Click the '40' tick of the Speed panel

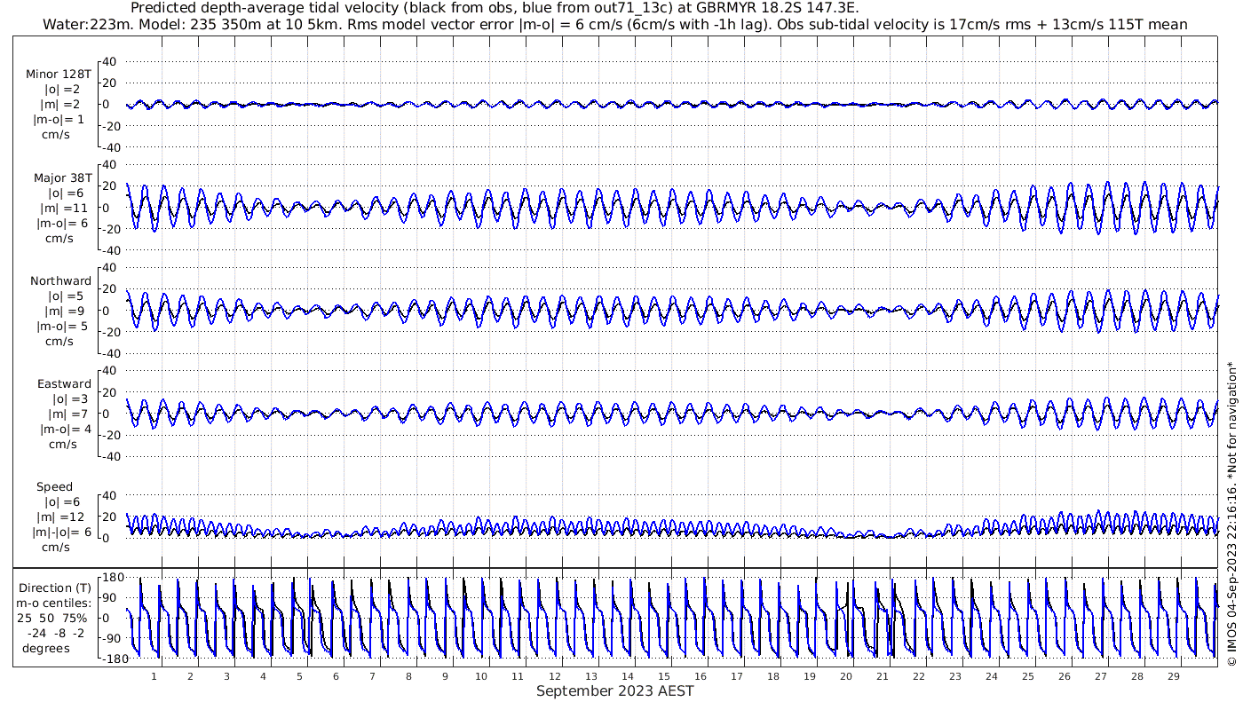tap(109, 495)
